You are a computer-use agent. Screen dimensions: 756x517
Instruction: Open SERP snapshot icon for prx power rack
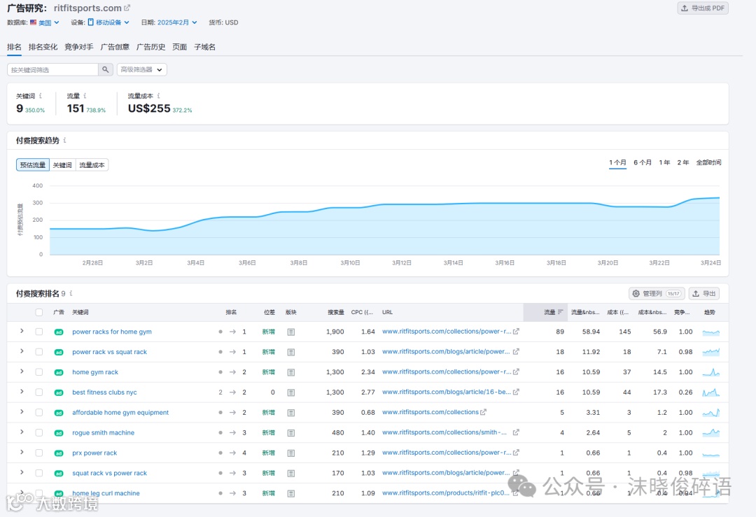290,453
